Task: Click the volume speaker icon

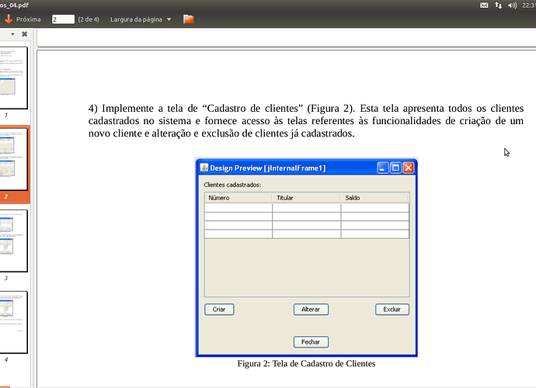Action: pos(513,5)
